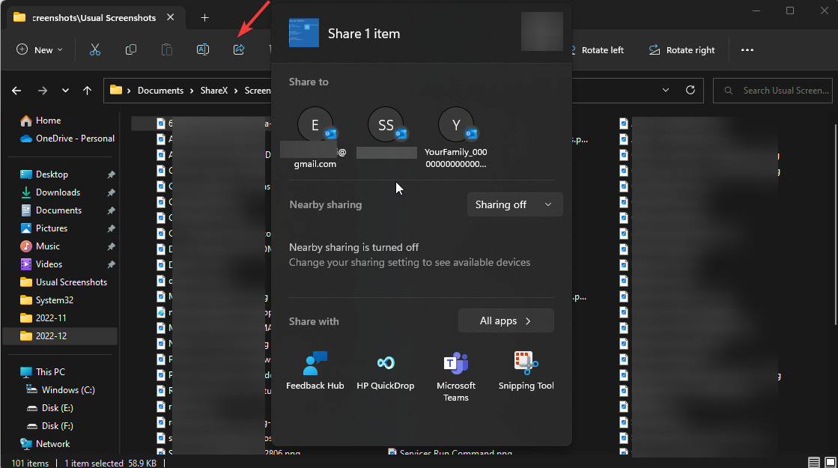Expand the New item dropdown
The width and height of the screenshot is (838, 468).
[x=40, y=49]
